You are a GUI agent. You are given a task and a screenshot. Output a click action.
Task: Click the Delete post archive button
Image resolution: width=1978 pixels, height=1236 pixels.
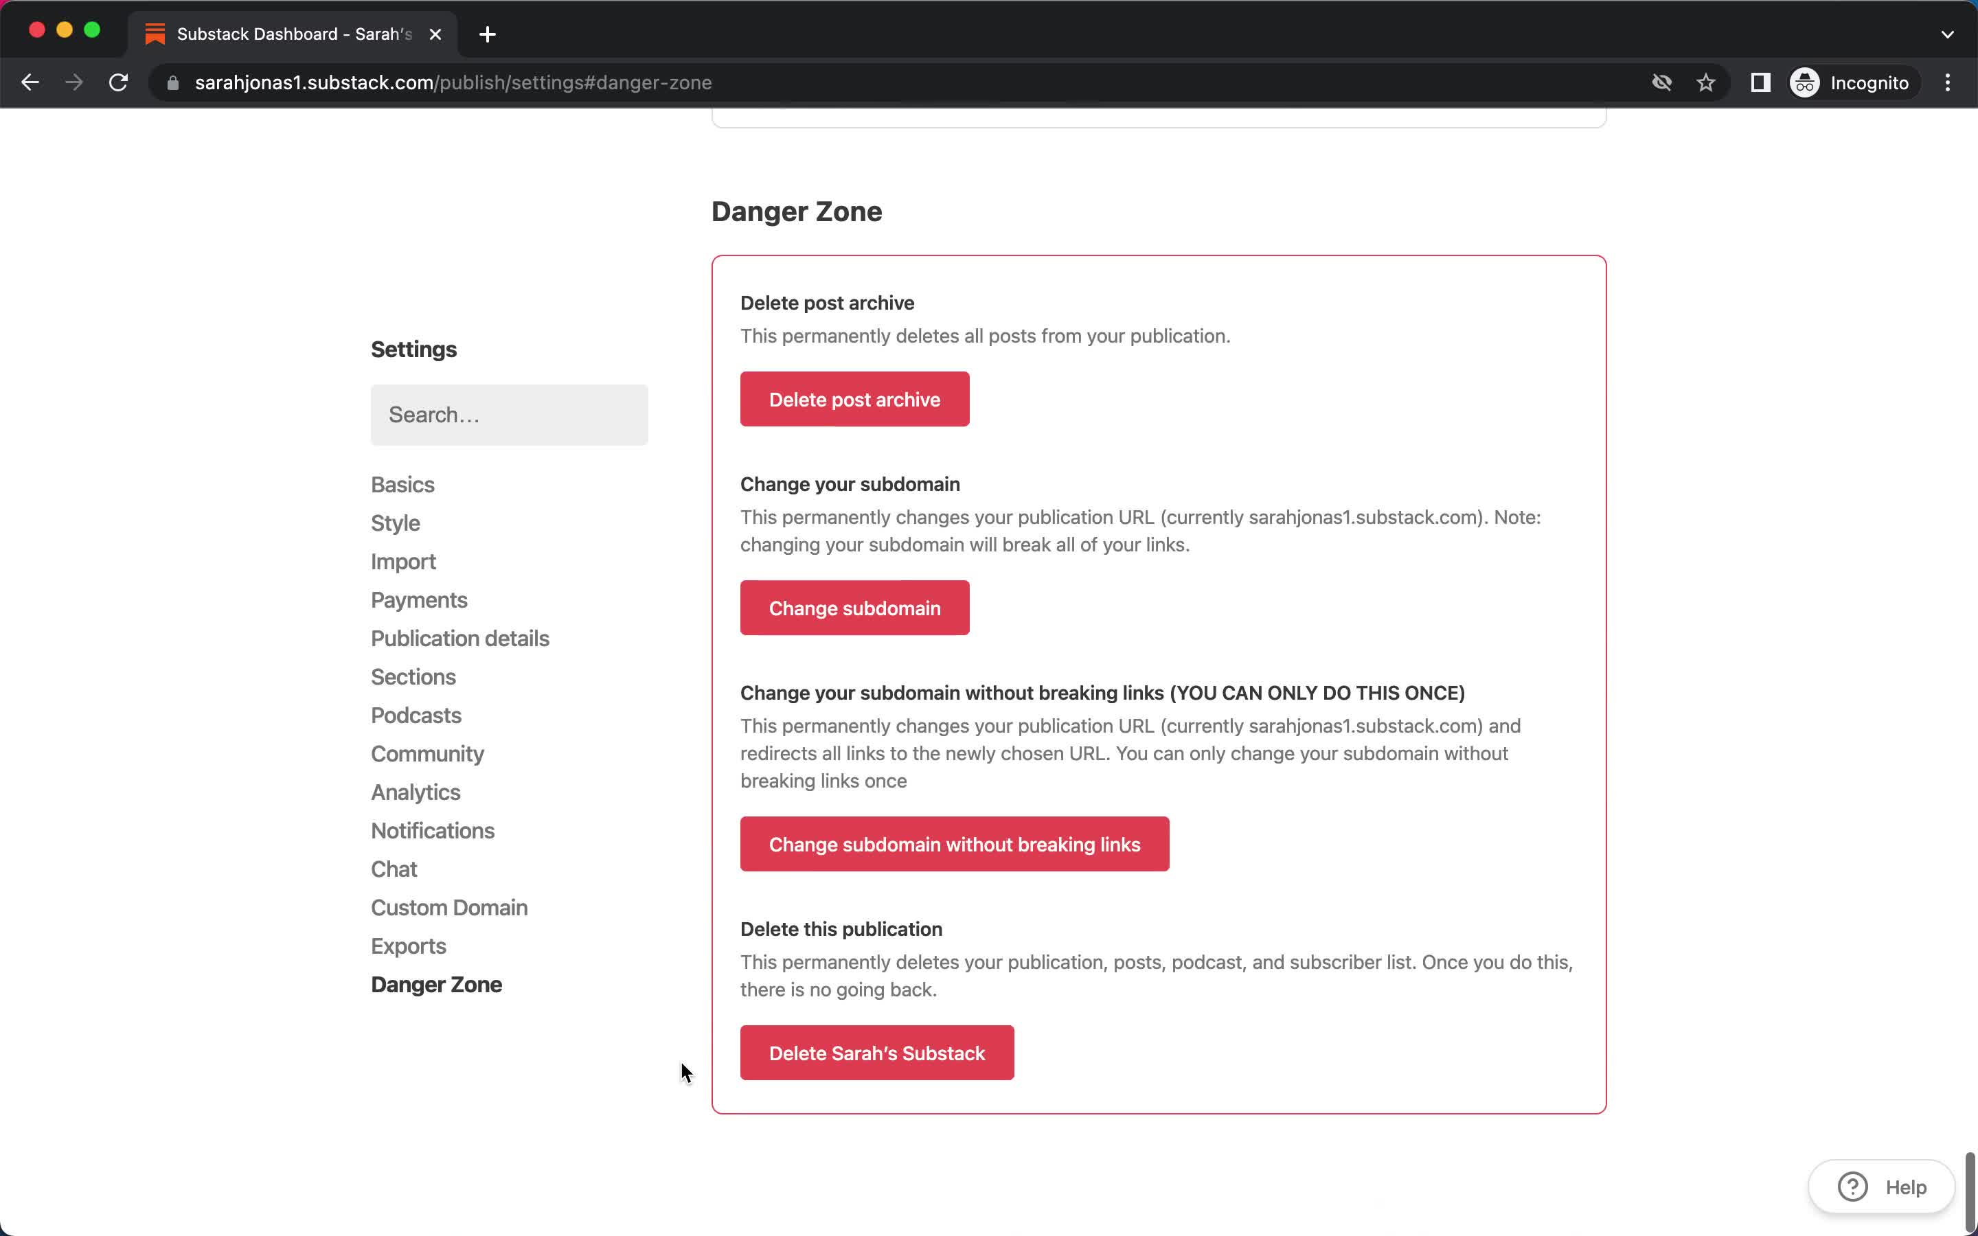855,399
